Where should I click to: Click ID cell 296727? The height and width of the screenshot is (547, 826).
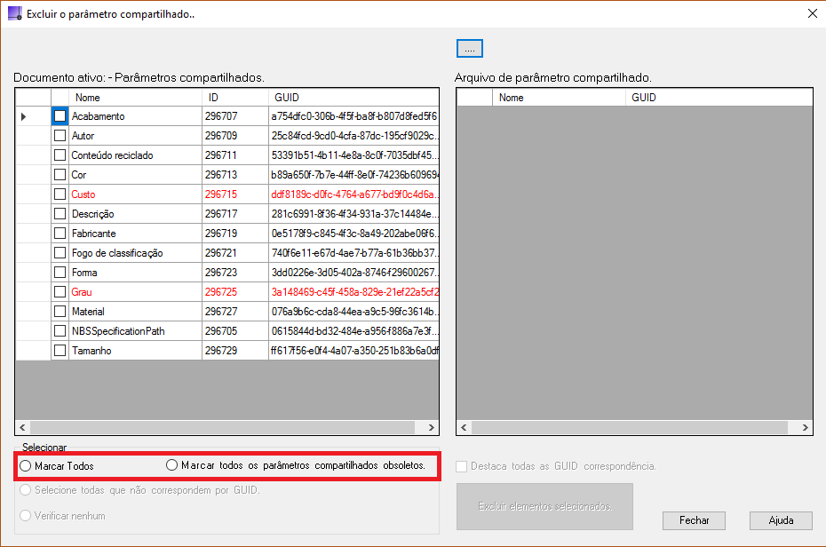coord(235,311)
